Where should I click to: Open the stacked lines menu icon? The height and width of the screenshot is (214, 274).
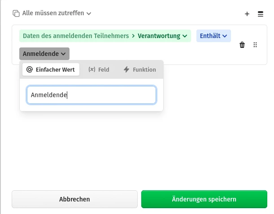(x=261, y=14)
